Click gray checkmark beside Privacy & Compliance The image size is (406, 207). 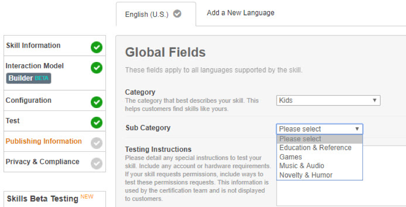tap(97, 163)
